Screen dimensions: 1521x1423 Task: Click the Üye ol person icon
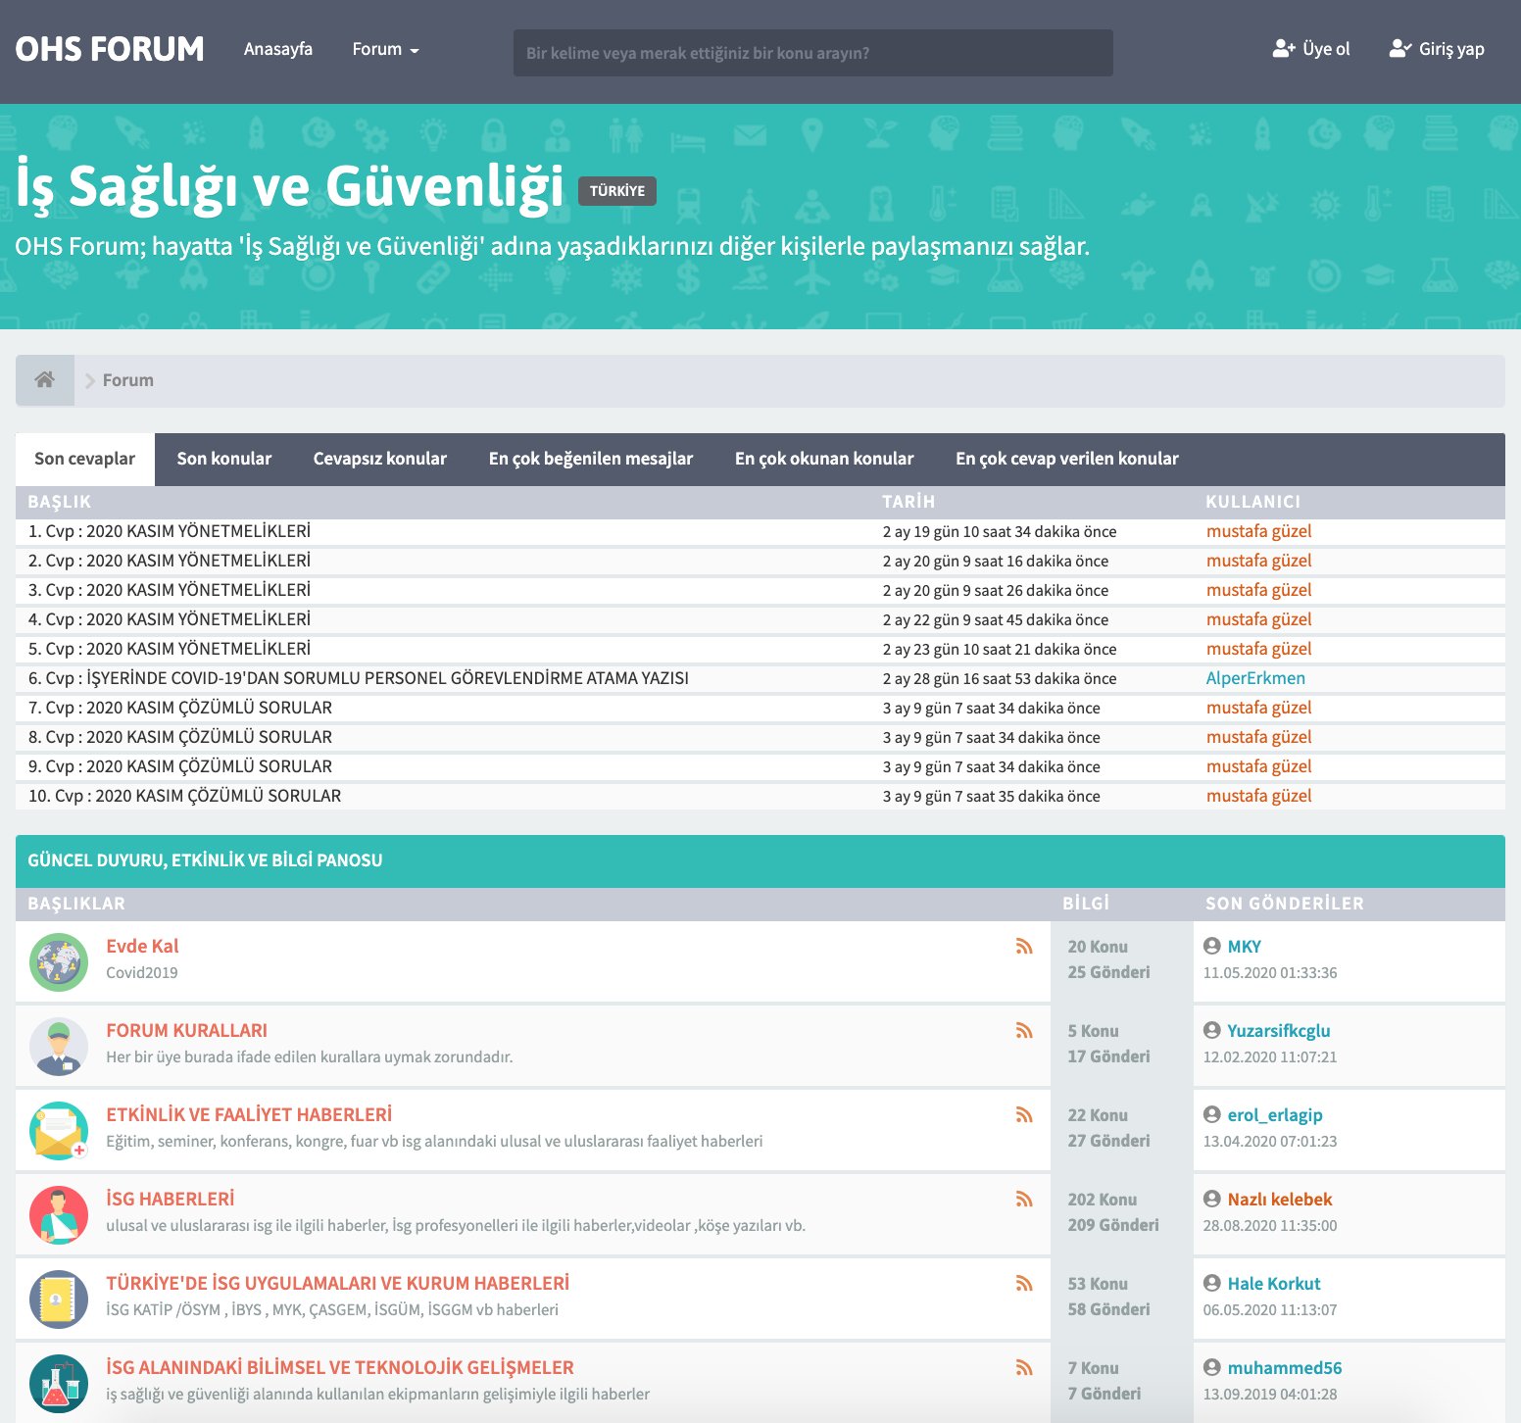point(1284,47)
